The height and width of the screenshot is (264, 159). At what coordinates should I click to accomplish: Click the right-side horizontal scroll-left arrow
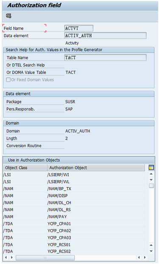[x=139, y=258]
